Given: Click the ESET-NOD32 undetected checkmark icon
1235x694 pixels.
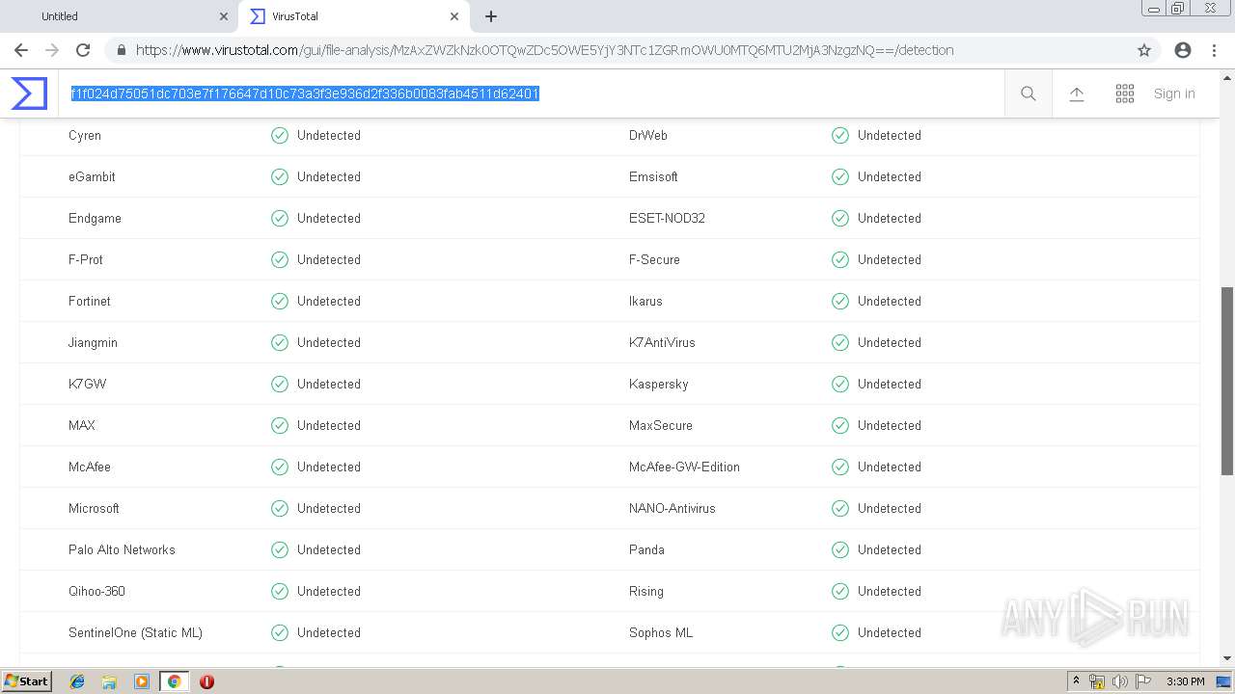Looking at the screenshot, I should (x=840, y=218).
